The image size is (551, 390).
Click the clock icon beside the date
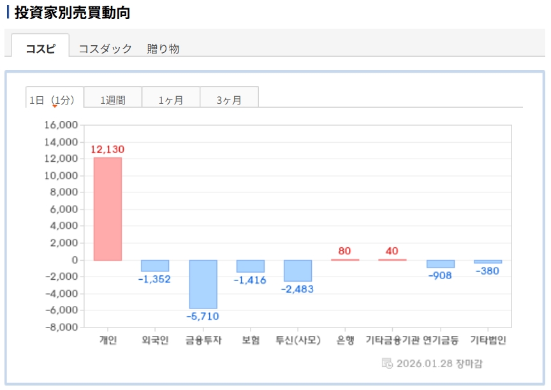pos(387,363)
